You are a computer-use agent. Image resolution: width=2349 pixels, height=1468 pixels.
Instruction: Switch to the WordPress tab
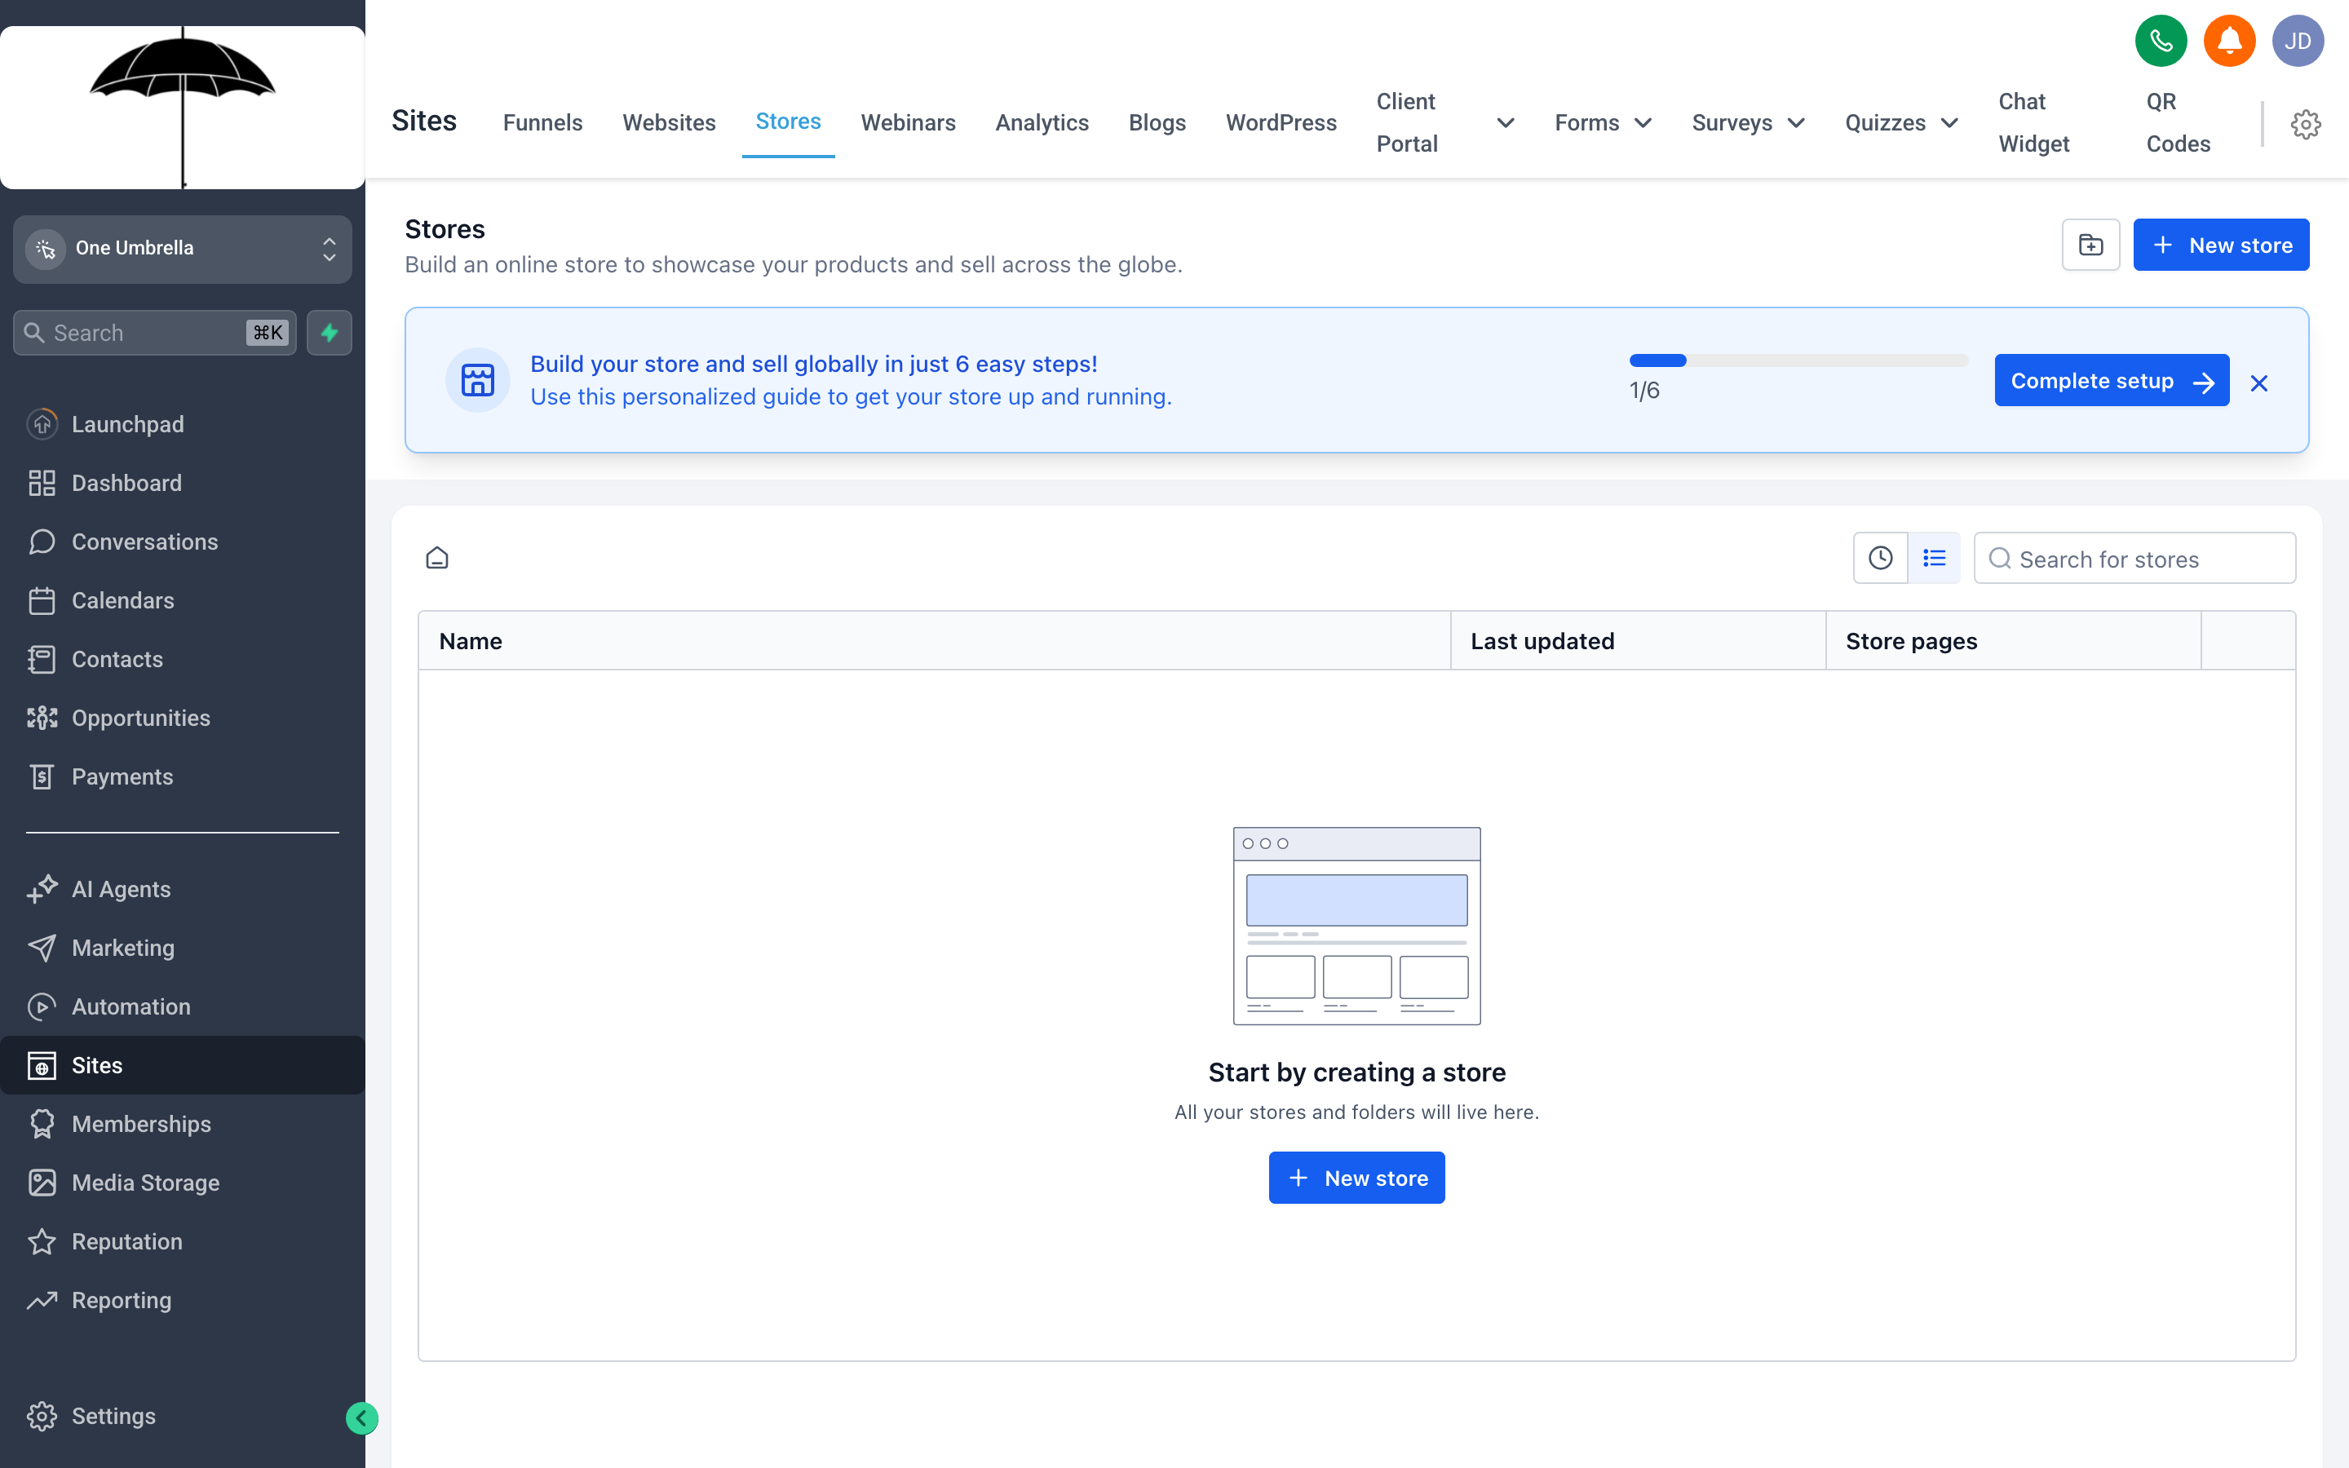(1281, 122)
